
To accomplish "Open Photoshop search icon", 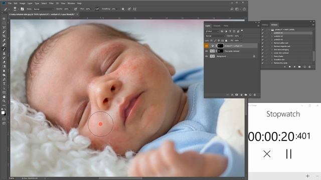I will [x=232, y=9].
